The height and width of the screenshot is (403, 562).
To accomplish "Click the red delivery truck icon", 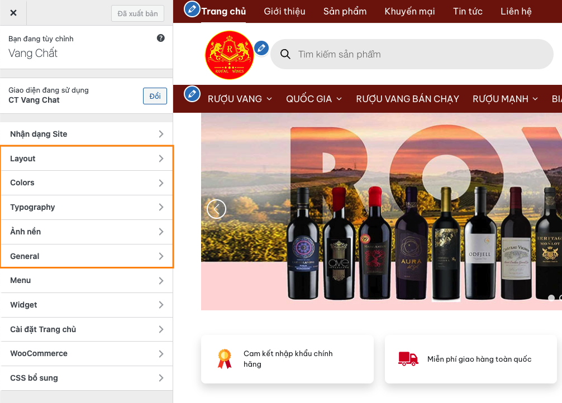I will (x=408, y=358).
